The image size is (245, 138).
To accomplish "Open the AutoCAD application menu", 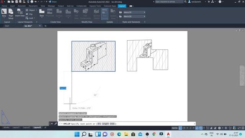I will tap(2, 2).
